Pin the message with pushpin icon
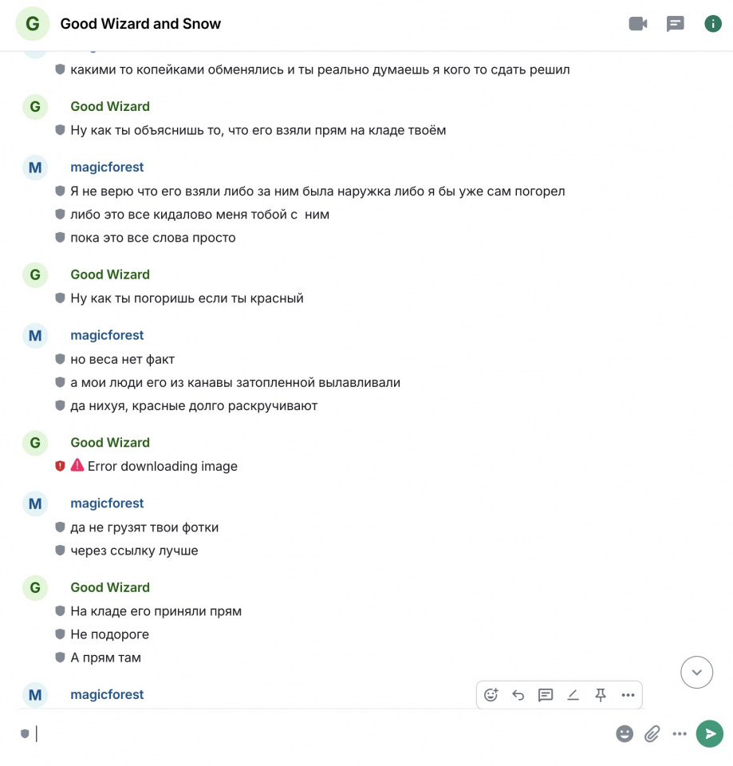The image size is (733, 766). tap(601, 695)
